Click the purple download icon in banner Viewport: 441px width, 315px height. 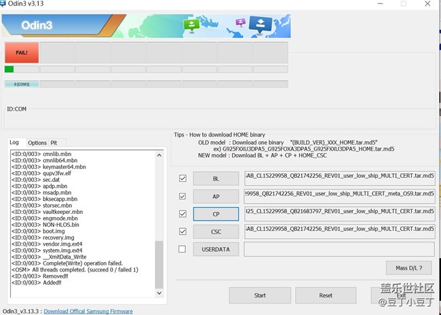pyautogui.click(x=240, y=23)
